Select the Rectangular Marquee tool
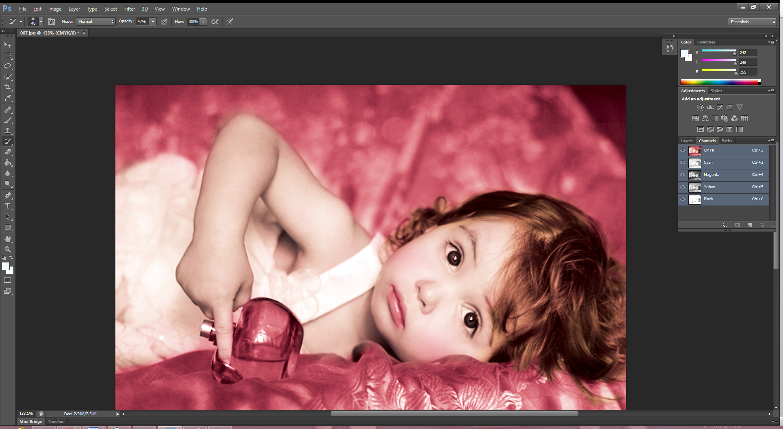 pyautogui.click(x=8, y=56)
